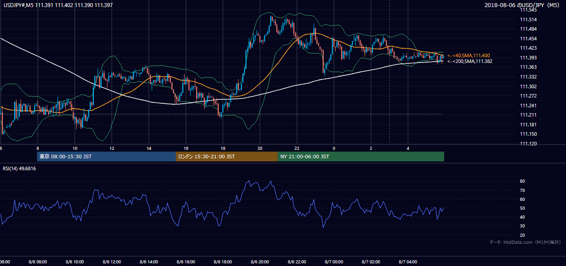Click the 8/6 14:00 time axis label
The image size is (566, 266).
tap(149, 262)
